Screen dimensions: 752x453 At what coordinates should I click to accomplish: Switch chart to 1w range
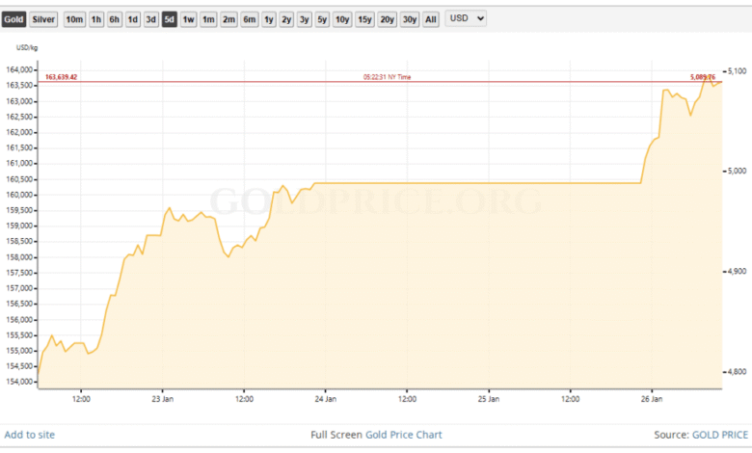(x=189, y=19)
